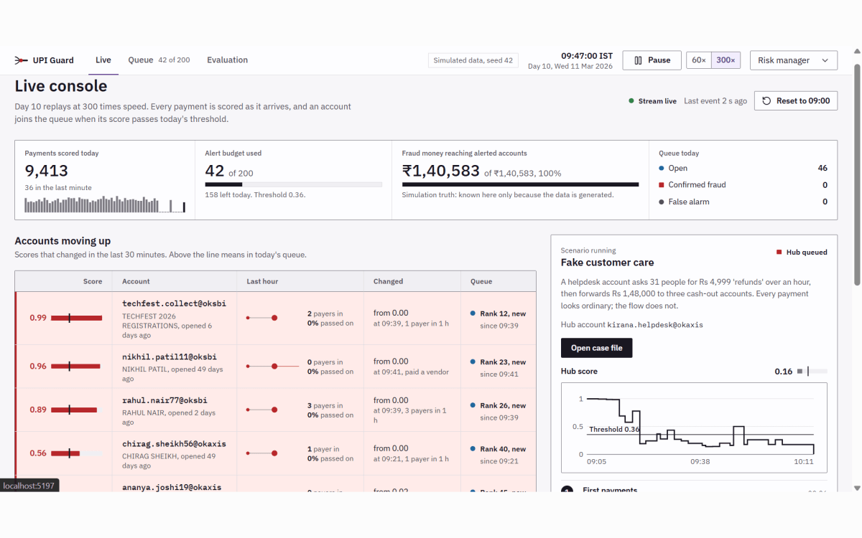Click account techfest.collect@oksbi

tap(174, 303)
